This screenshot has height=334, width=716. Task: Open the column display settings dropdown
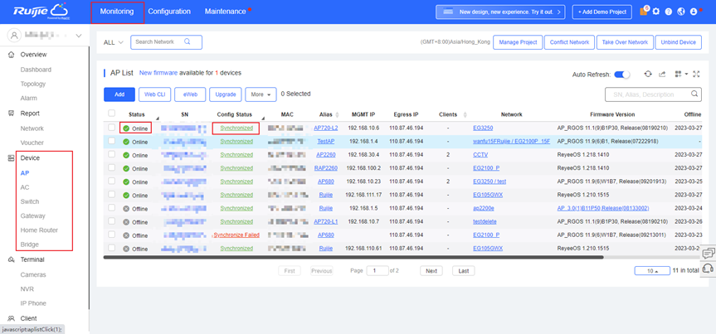[x=681, y=75]
